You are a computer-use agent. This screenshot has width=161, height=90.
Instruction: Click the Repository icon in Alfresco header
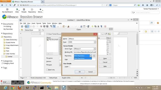pos(32,9)
